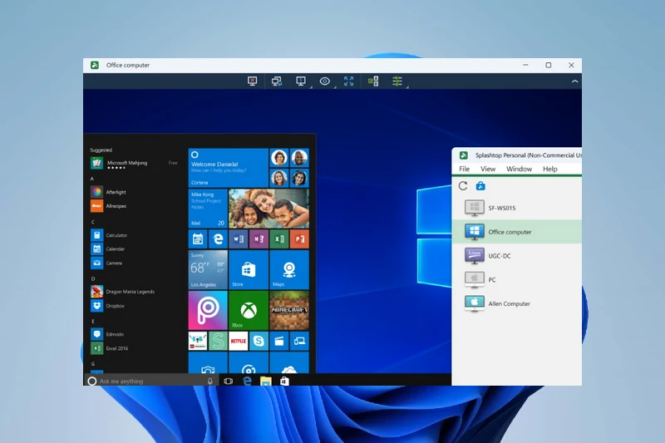
Task: Click the Ask me anything search box
Action: click(x=151, y=381)
